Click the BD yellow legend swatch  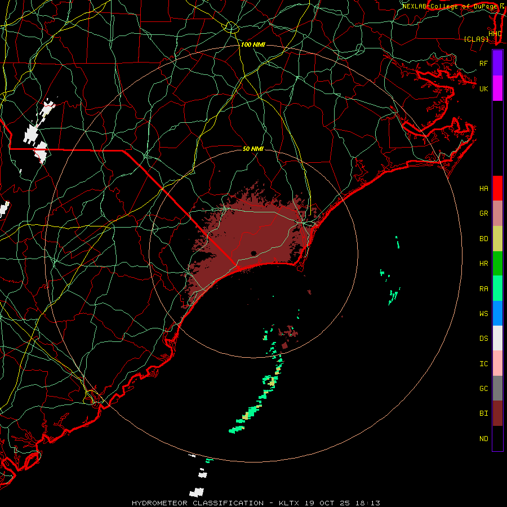(497, 239)
